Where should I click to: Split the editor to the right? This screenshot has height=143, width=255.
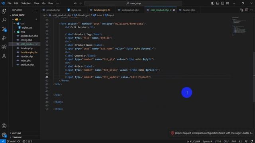pyautogui.click(x=247, y=10)
